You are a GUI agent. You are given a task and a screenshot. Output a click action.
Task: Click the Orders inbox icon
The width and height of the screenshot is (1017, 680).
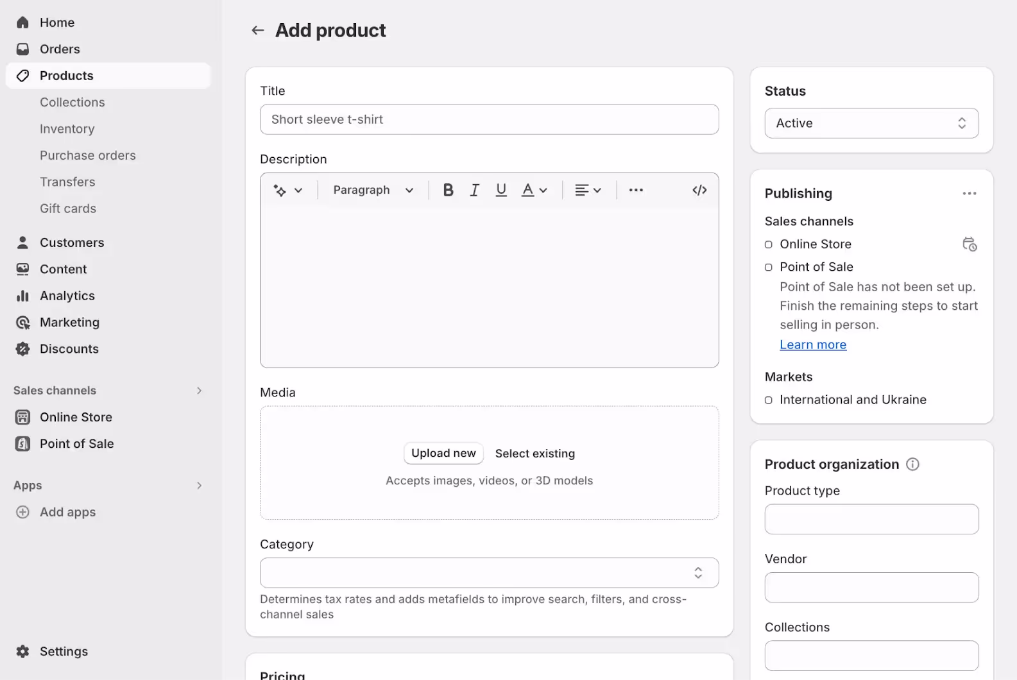pos(22,49)
